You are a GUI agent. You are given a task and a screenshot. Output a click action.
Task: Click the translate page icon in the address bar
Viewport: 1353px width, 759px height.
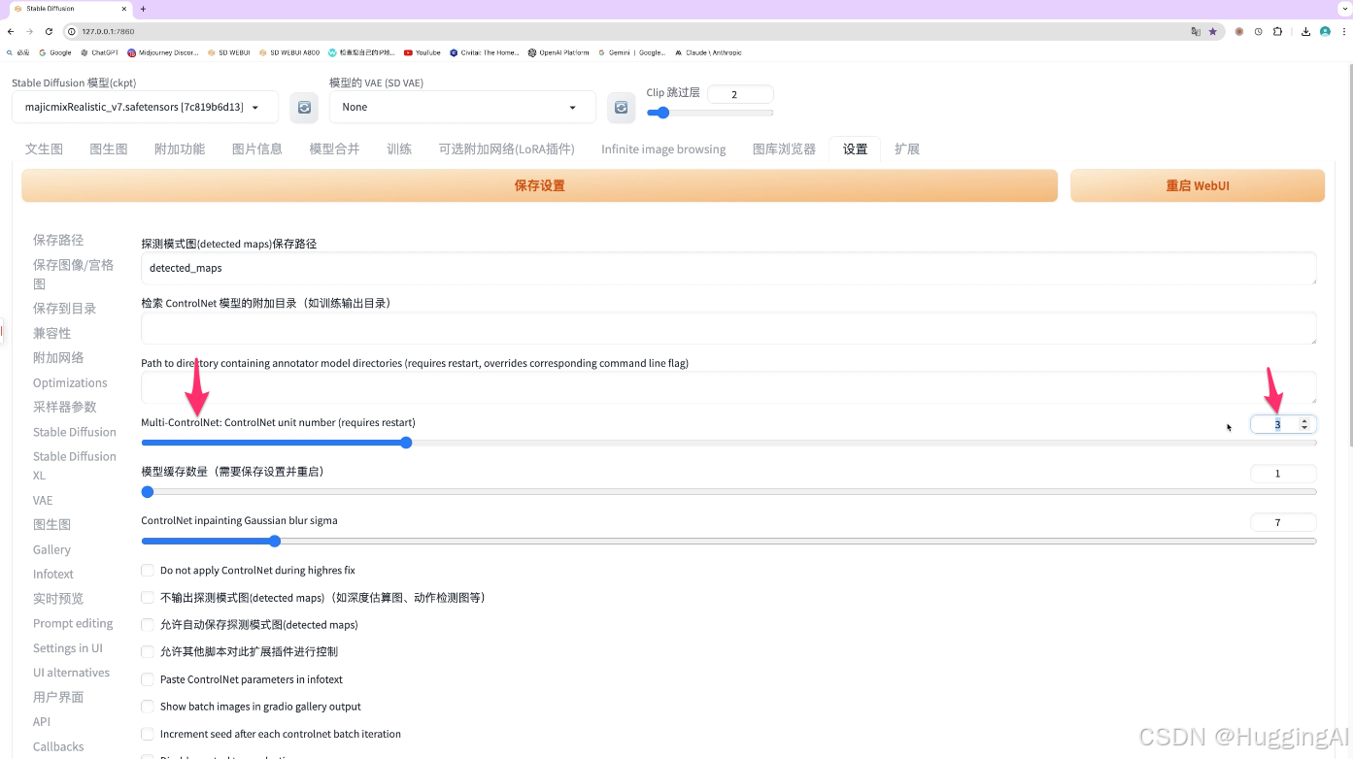point(1196,31)
